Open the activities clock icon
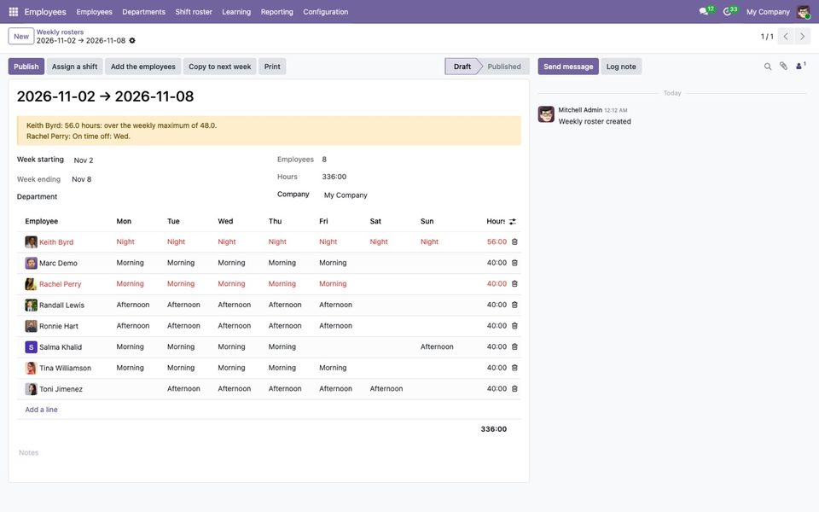This screenshot has width=819, height=512. click(727, 11)
